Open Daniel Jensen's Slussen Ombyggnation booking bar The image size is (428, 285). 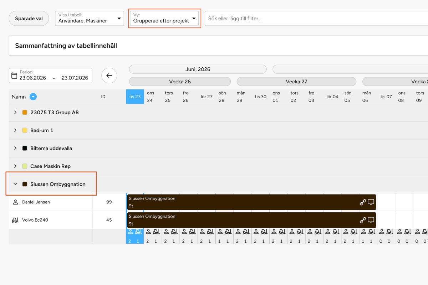pos(251,202)
